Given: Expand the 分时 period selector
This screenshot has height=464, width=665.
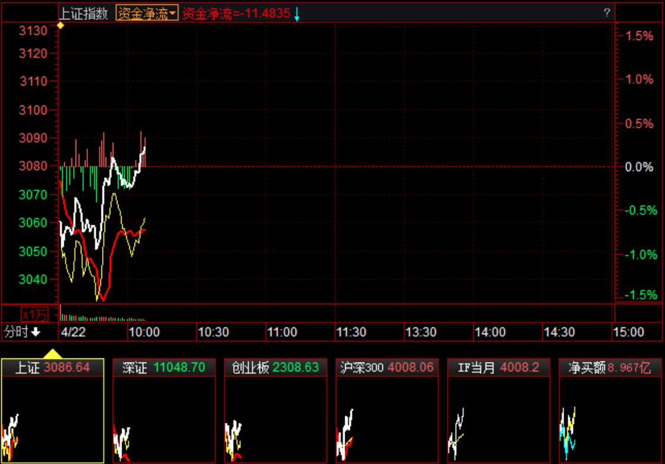Looking at the screenshot, I should [x=22, y=332].
